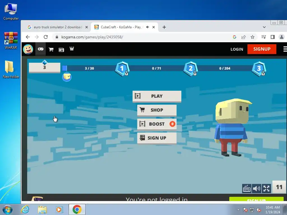Click the yellow cube avatar progress marker
The image size is (287, 215).
(67, 77)
